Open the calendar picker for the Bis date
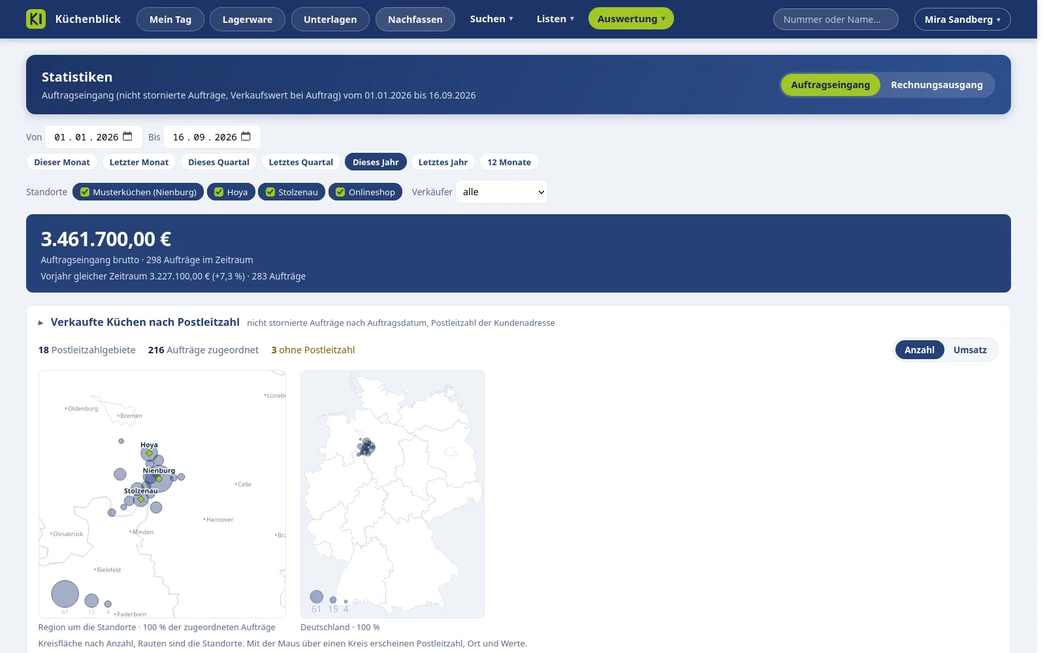This screenshot has height=653, width=1045. [246, 136]
